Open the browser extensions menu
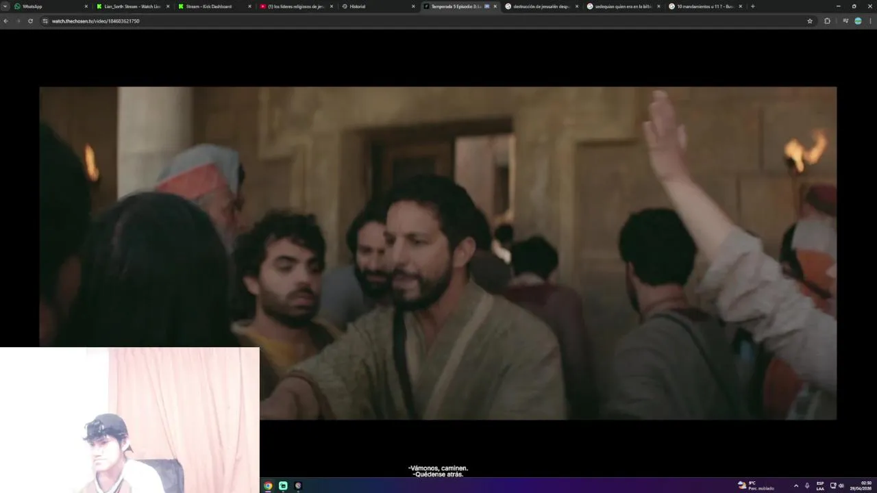Image resolution: width=877 pixels, height=493 pixels. (x=827, y=21)
